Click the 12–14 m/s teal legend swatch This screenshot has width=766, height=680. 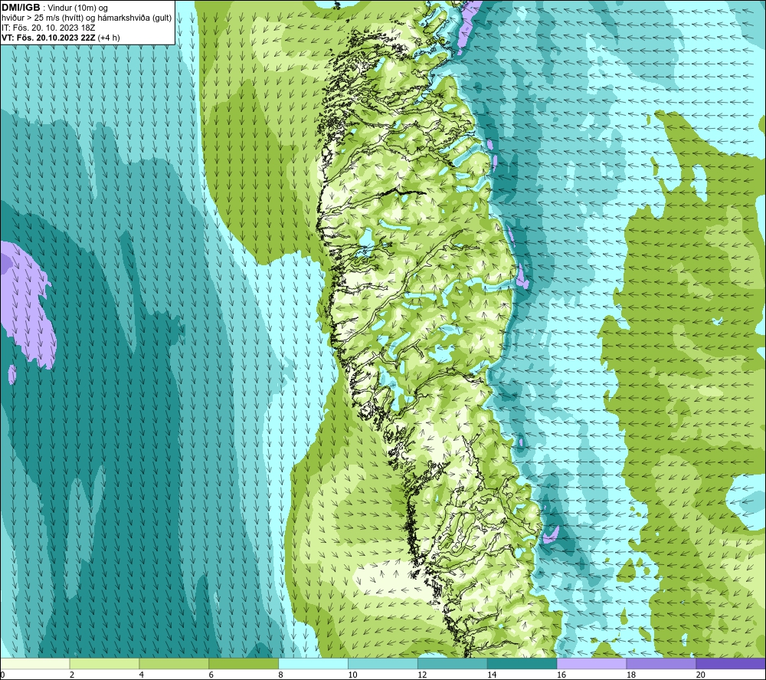tap(452, 663)
